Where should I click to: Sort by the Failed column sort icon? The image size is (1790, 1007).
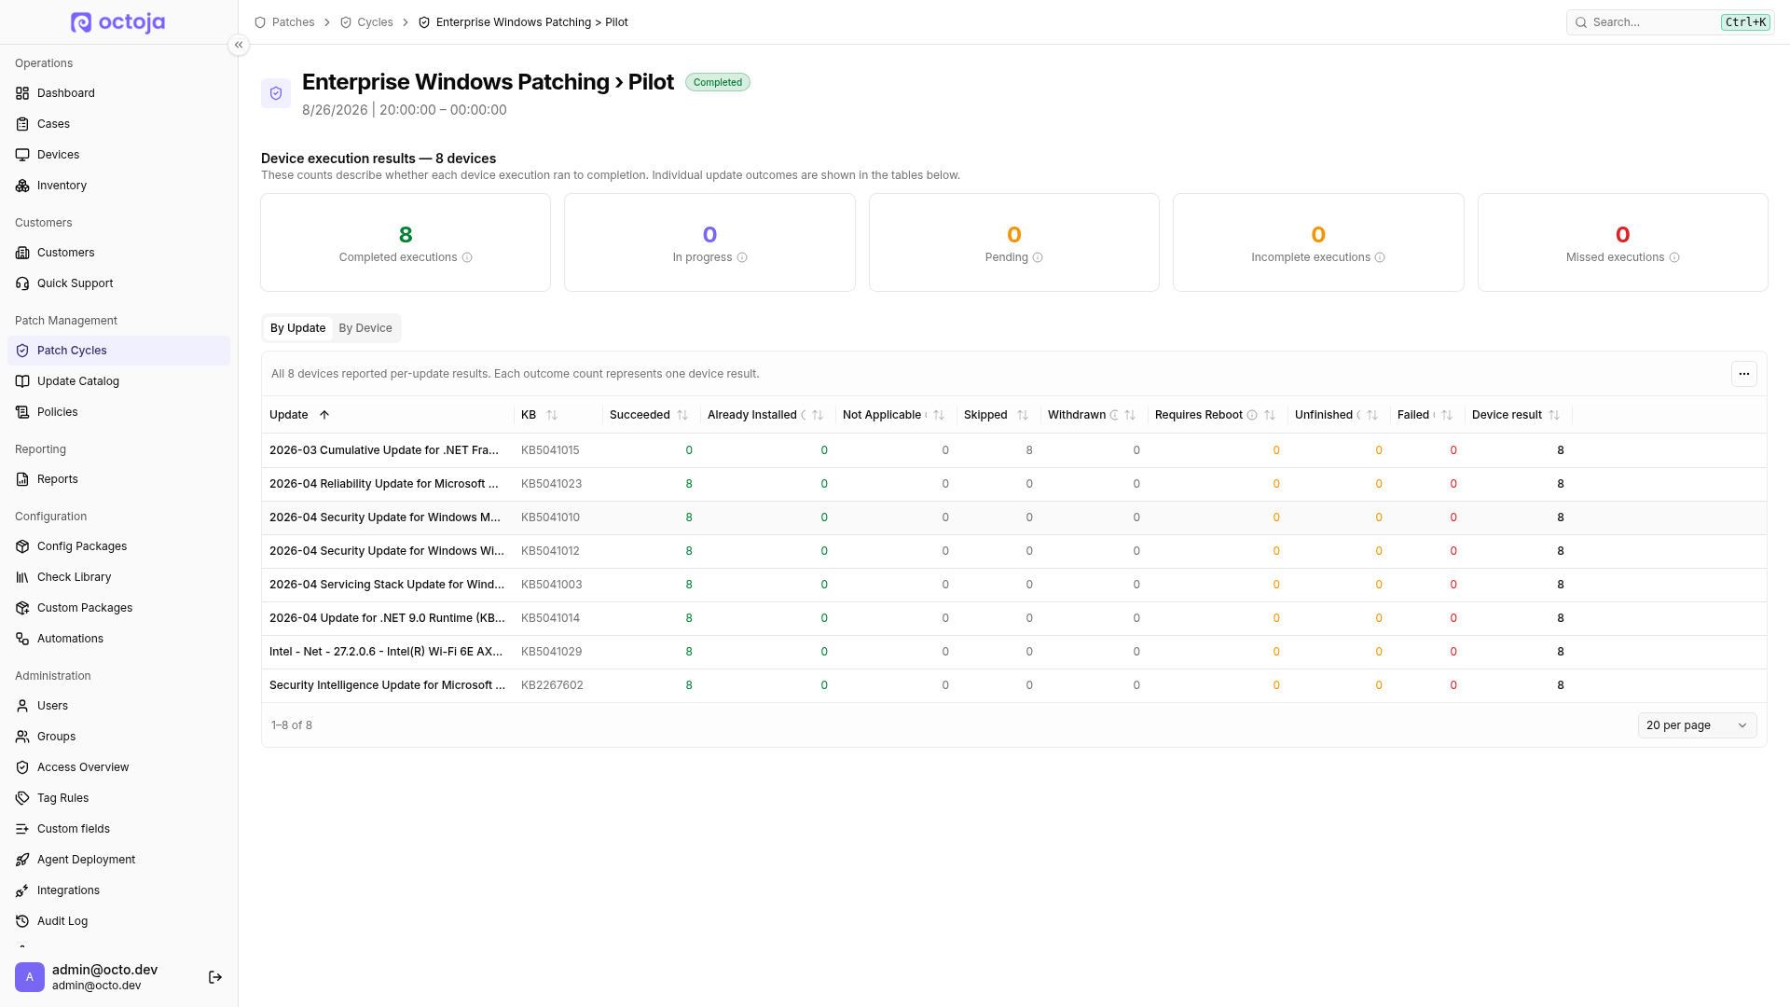[x=1447, y=415]
